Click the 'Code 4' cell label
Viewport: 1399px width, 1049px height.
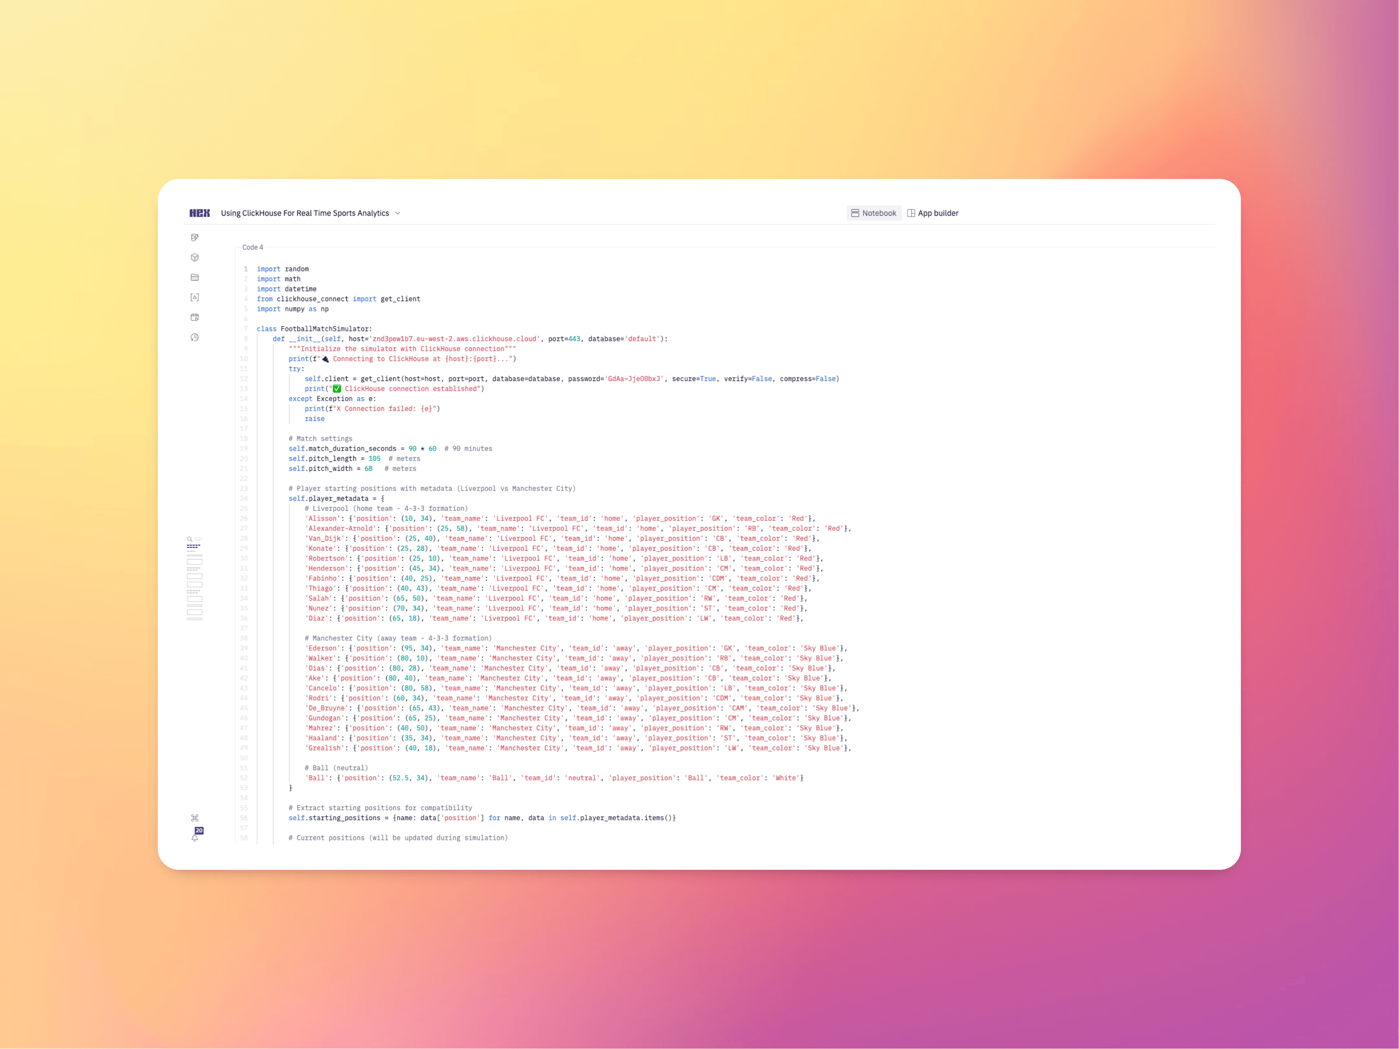252,247
